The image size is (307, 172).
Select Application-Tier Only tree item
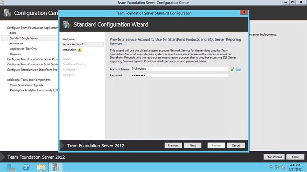[24, 49]
